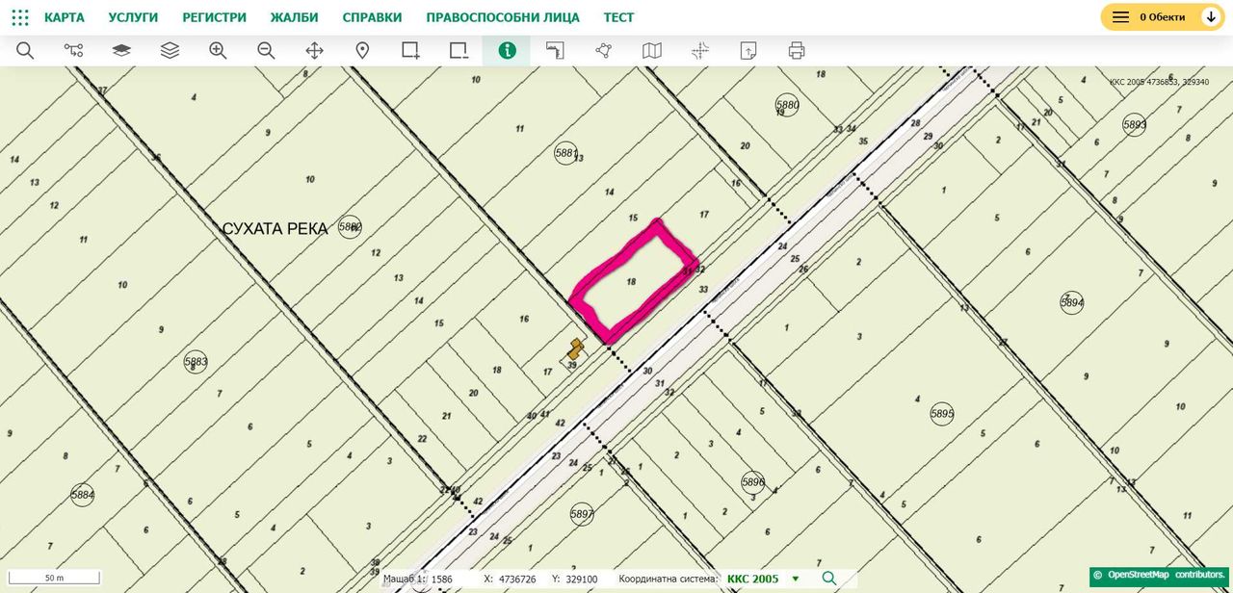Select the zoom in tool

(x=218, y=51)
